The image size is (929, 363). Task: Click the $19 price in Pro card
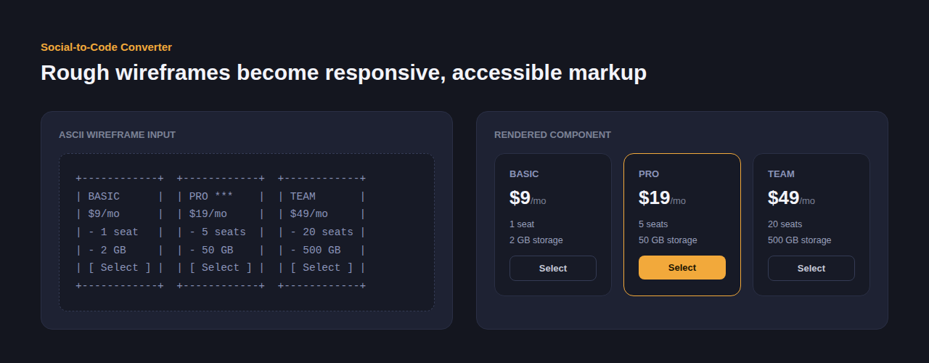click(x=654, y=197)
